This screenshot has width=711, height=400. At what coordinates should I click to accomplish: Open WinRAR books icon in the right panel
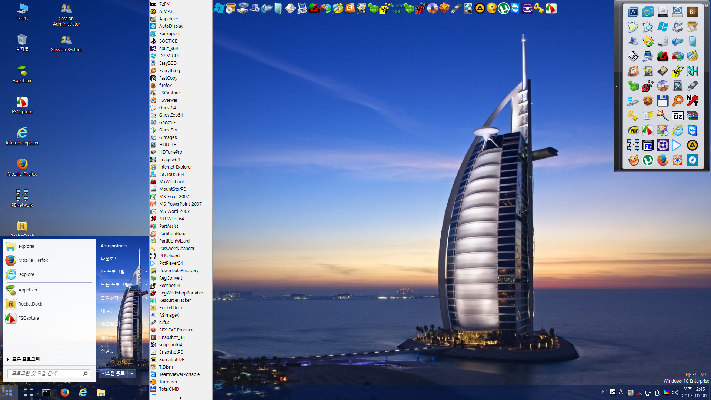coord(692,116)
